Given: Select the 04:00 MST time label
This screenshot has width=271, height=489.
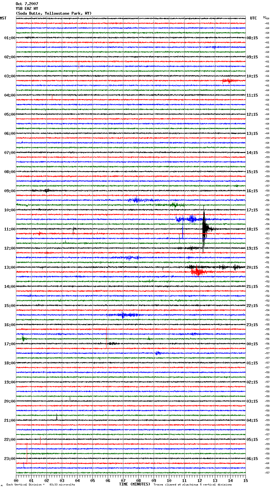Looking at the screenshot, I should click(x=10, y=95).
